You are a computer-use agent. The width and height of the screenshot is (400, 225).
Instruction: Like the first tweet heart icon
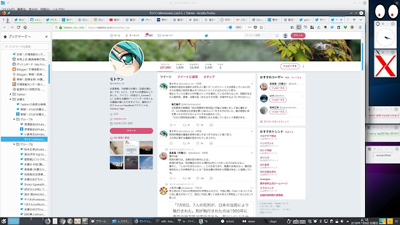pos(197,125)
